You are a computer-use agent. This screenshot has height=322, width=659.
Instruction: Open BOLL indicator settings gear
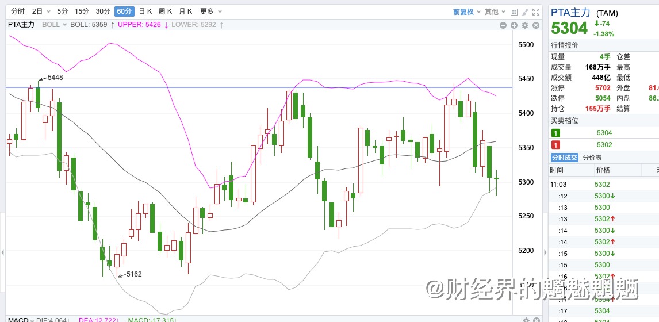525,25
